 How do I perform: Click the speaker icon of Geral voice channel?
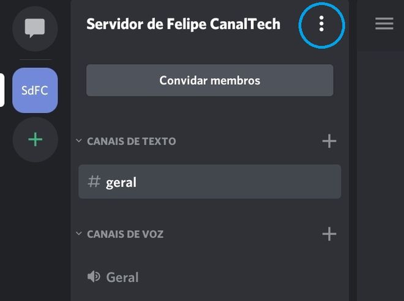click(94, 277)
